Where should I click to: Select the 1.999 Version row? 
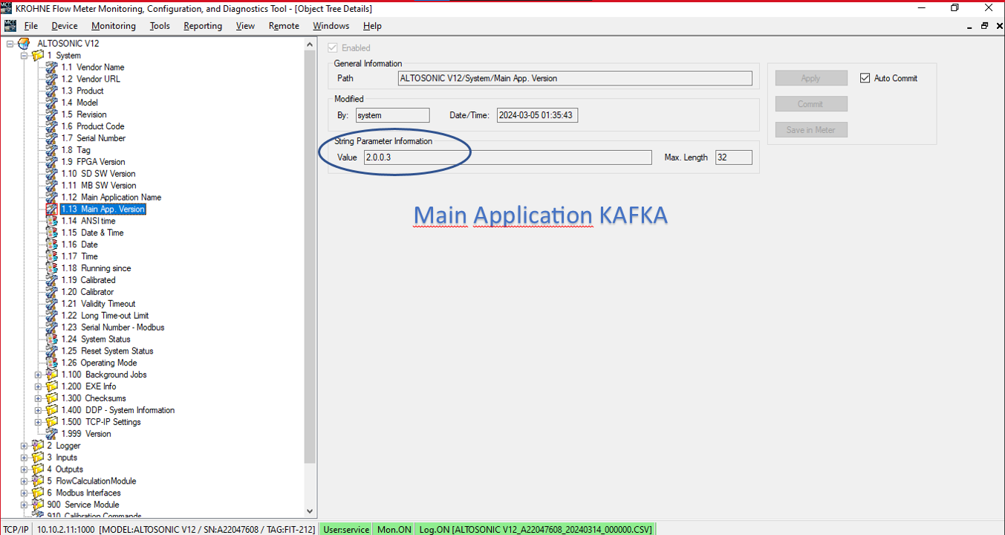(x=86, y=434)
